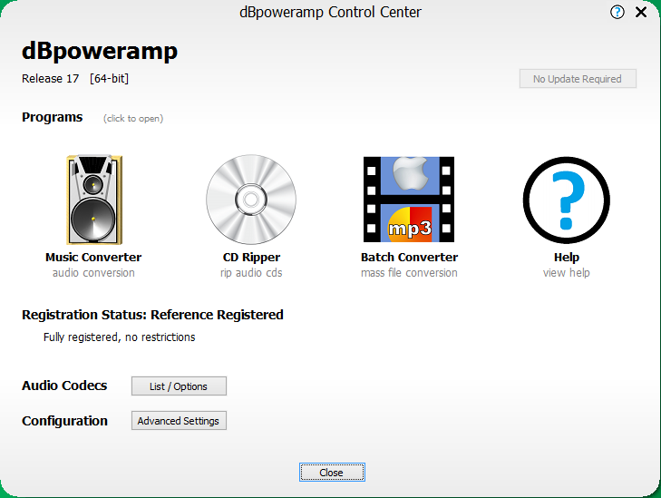Click the title bar help question icon
Image resolution: width=661 pixels, height=498 pixels.
click(617, 12)
